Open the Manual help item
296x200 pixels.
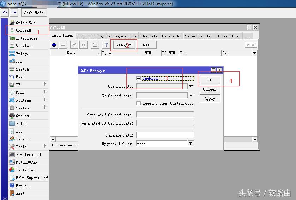click(x=28, y=186)
